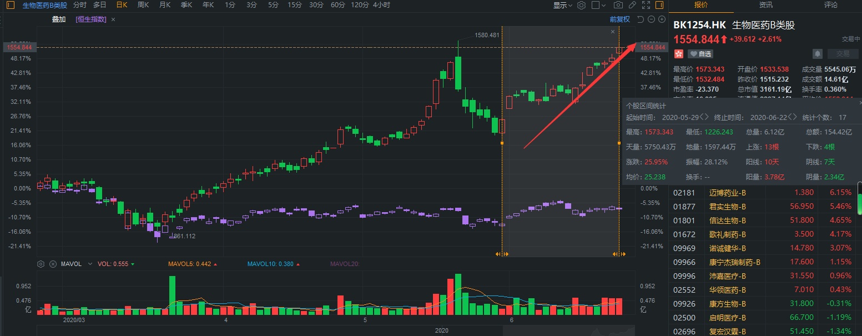This screenshot has width=862, height=336.
Task: Step start date 2020-05-29 forward
Action: pos(707,117)
